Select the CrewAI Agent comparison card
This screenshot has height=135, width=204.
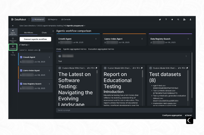[x=78, y=40]
